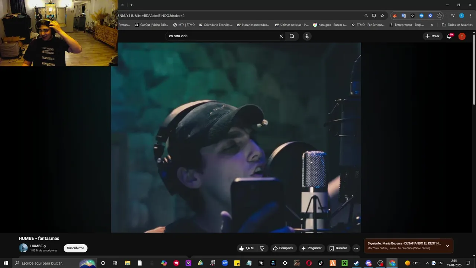This screenshot has width=476, height=268.
Task: Click the video player to pause
Action: click(236, 137)
